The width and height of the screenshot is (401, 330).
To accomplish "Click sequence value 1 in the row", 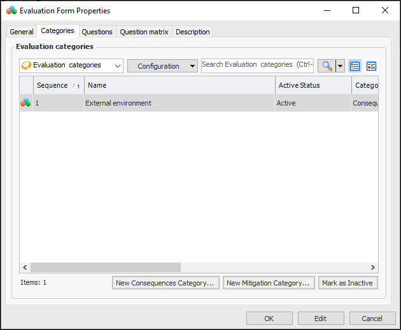I will click(59, 103).
